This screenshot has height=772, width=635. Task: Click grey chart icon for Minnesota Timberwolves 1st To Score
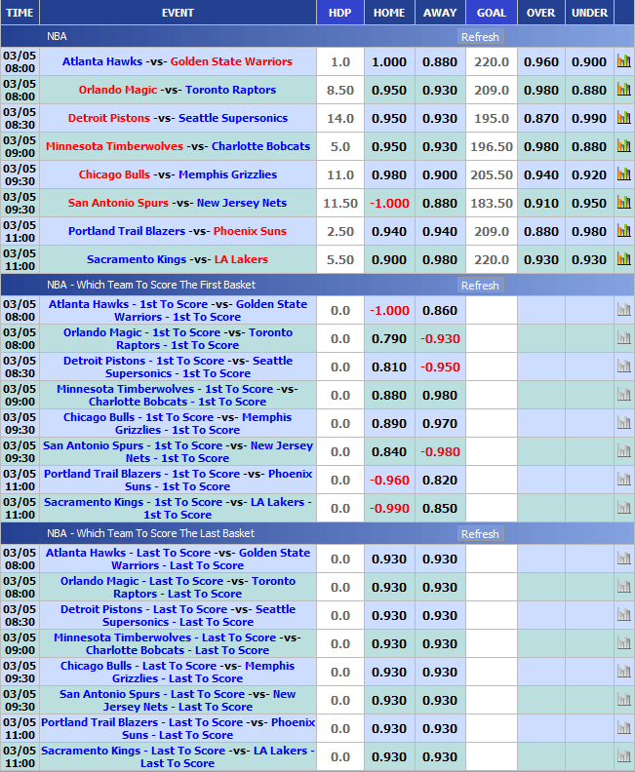(x=623, y=395)
